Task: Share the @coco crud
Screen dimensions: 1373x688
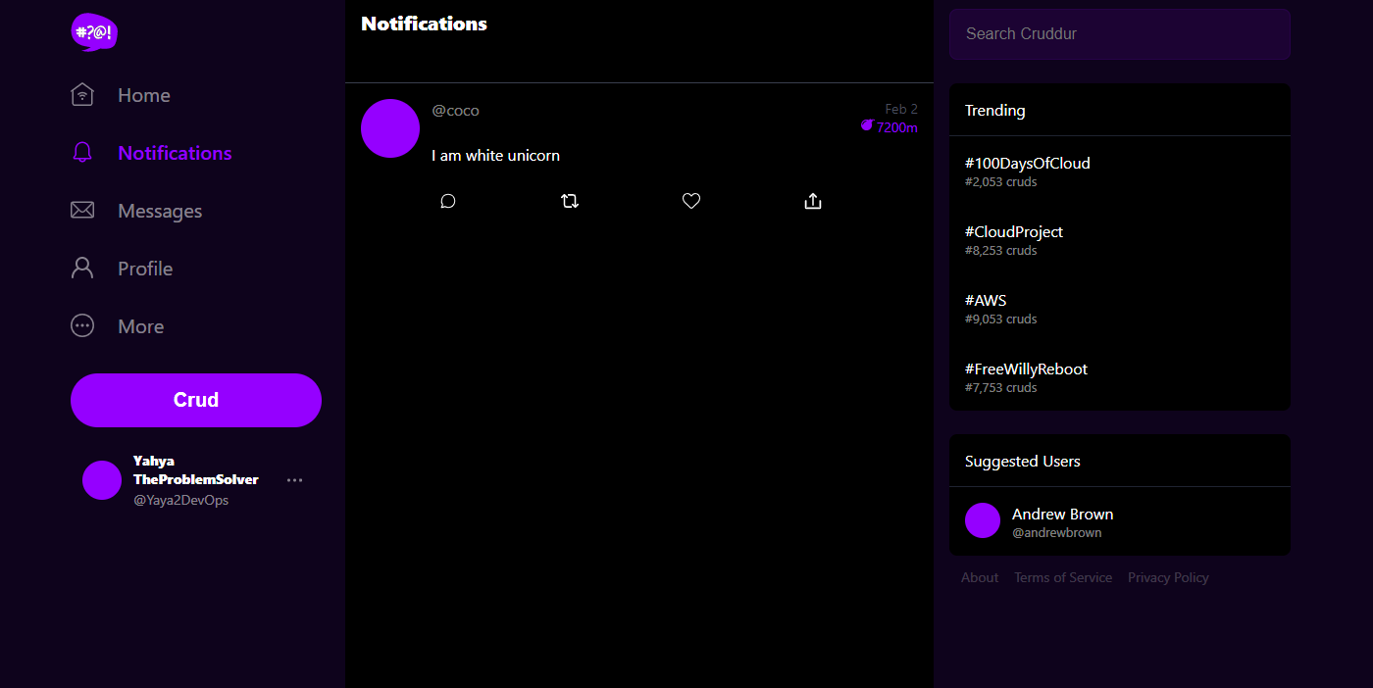Action: 813,201
